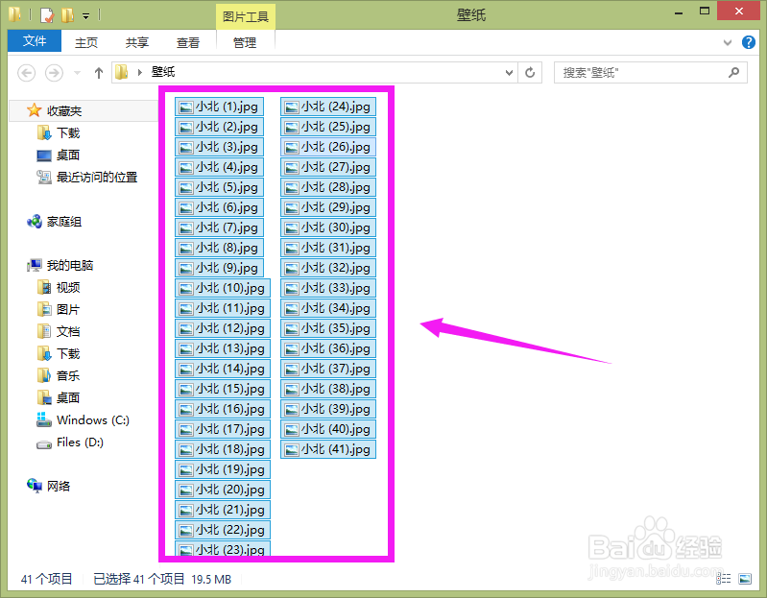
Task: Select file 小北 (1).jpg
Action: click(219, 107)
